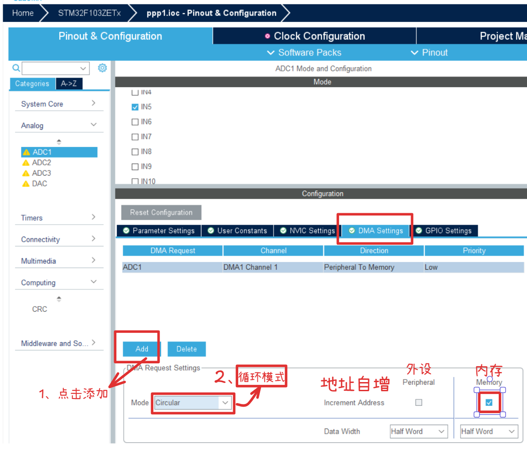The height and width of the screenshot is (451, 527).
Task: Uncheck the IN5 channel checkbox
Action: click(135, 107)
